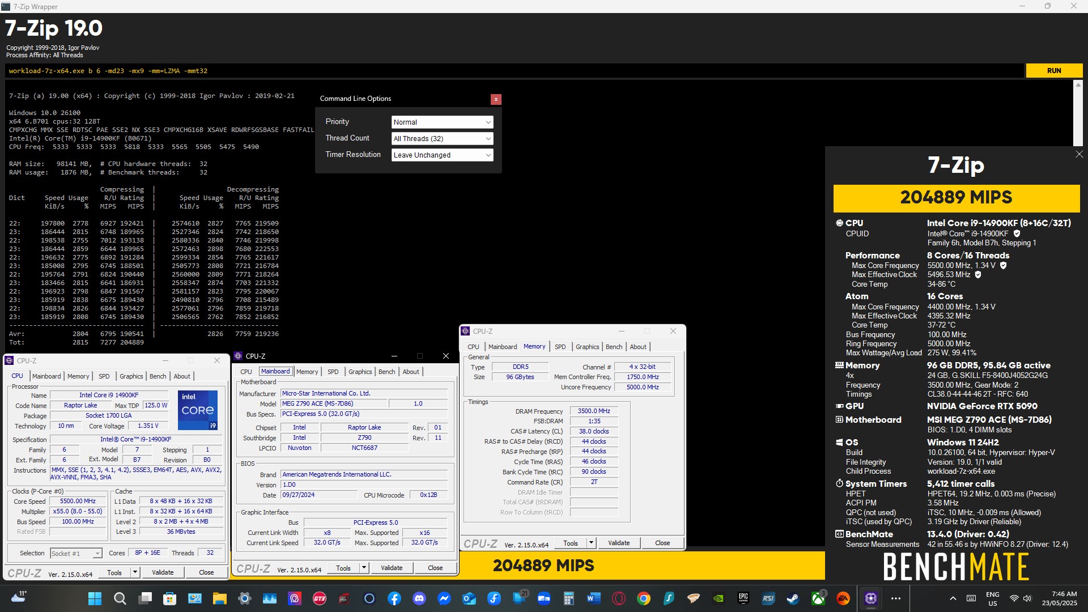Screen dimensions: 1088x612
Task: Click Validate in CPU-Z CPU window
Action: [163, 572]
